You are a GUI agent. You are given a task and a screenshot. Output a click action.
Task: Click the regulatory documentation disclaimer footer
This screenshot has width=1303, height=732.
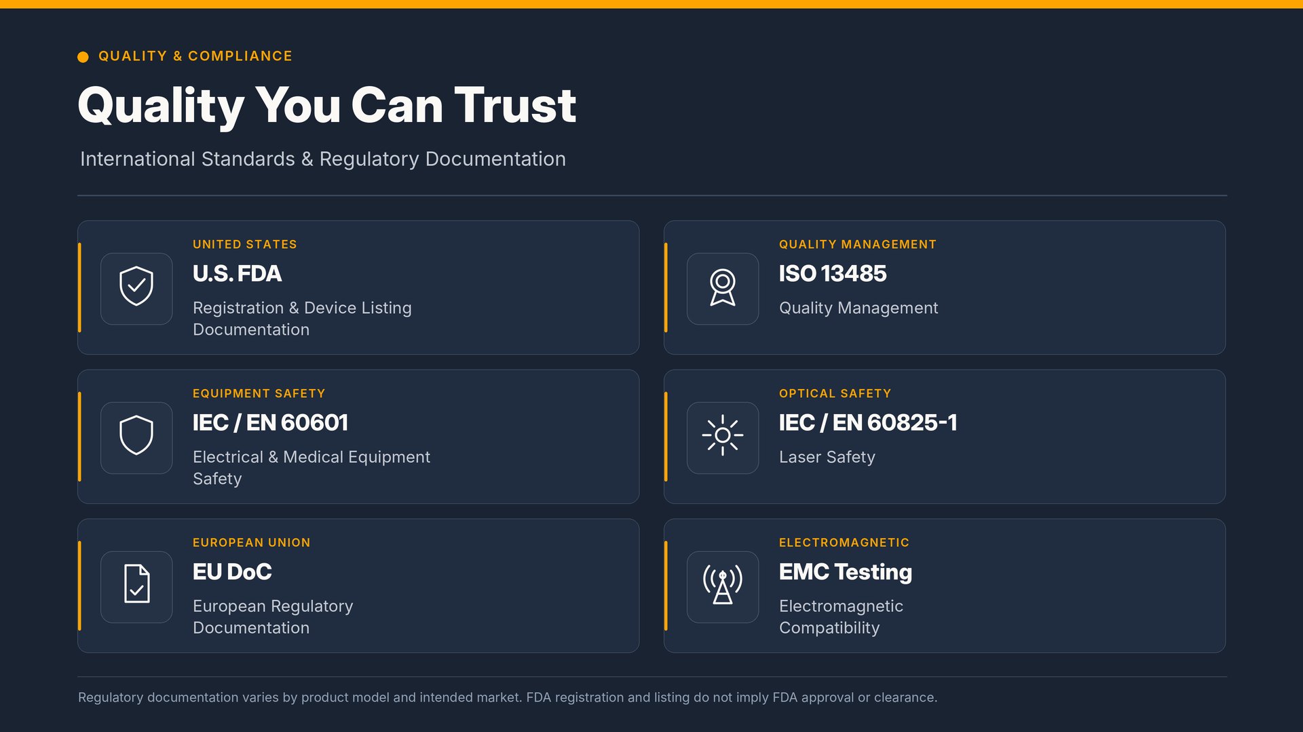[508, 697]
